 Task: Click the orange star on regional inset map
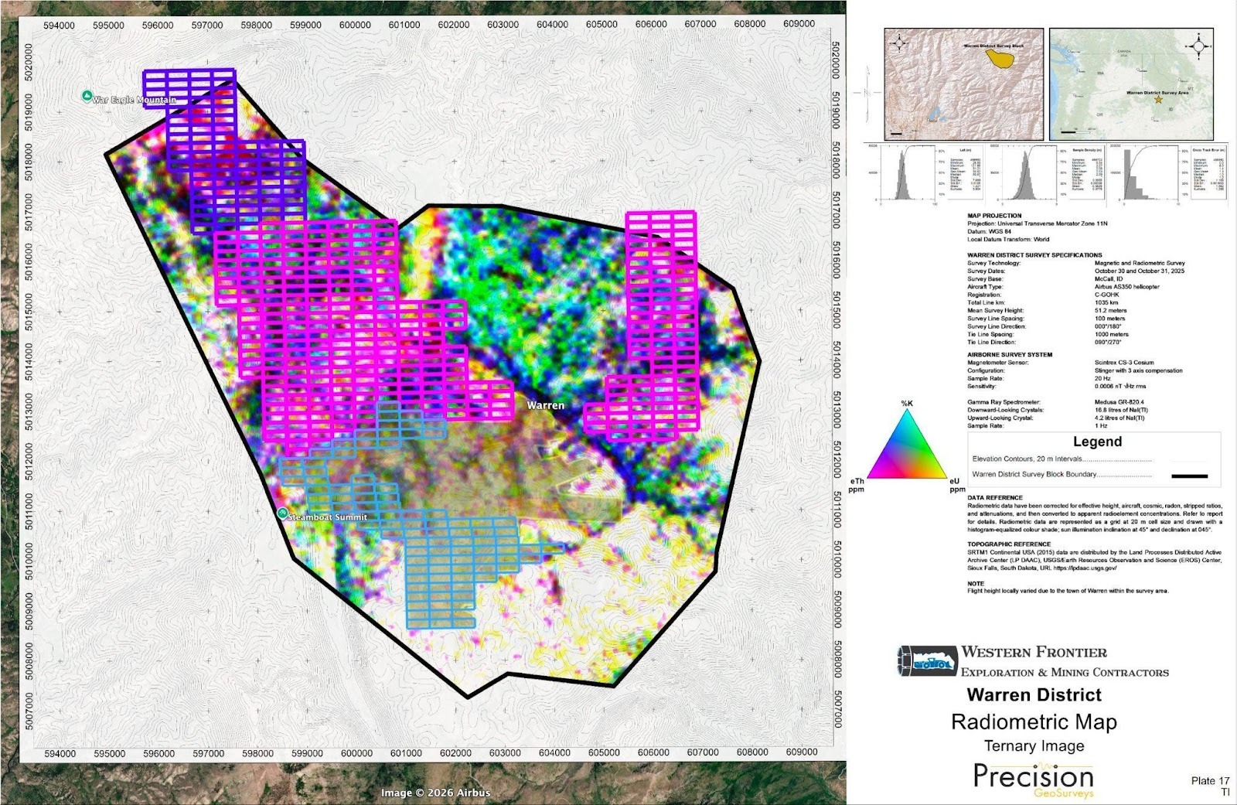coord(1158,101)
